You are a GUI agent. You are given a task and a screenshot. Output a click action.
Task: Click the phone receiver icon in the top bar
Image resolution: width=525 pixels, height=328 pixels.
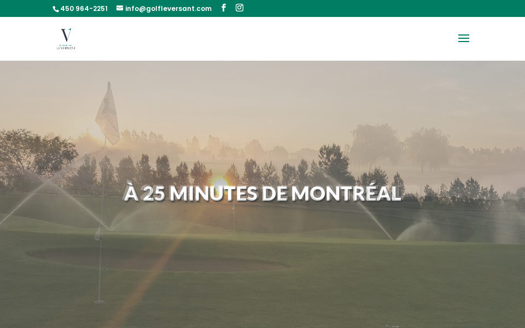click(x=55, y=9)
